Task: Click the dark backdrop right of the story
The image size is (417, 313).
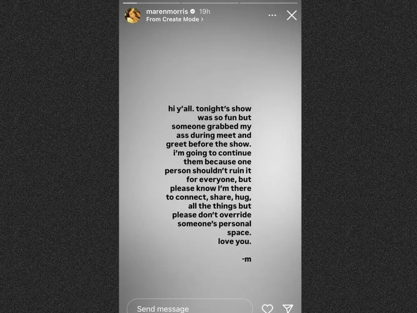Action: pyautogui.click(x=359, y=157)
